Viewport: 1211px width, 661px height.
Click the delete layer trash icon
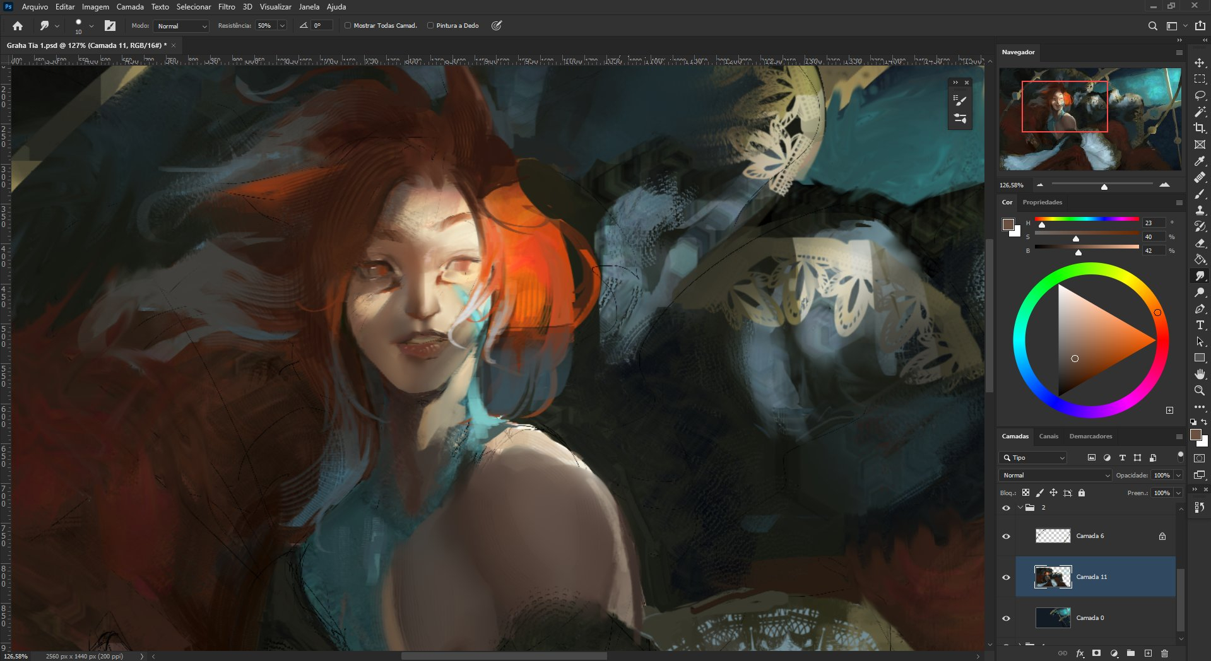tap(1164, 653)
